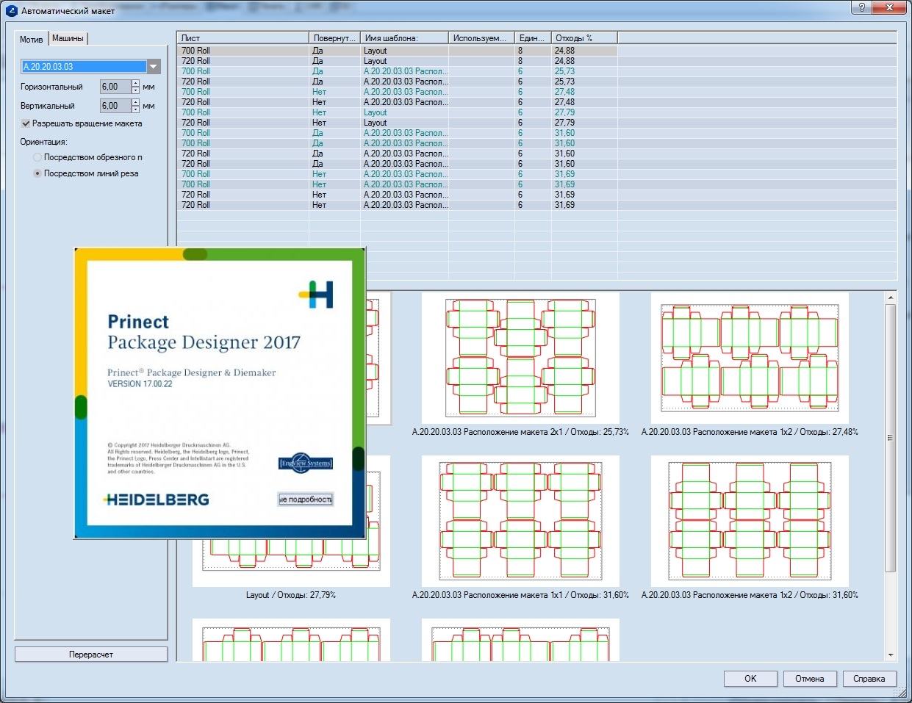Decrease the Вертикальный value with down arrow
This screenshot has height=703, width=912.
(135, 109)
